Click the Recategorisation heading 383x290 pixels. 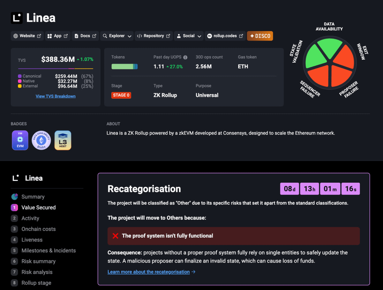coord(144,189)
